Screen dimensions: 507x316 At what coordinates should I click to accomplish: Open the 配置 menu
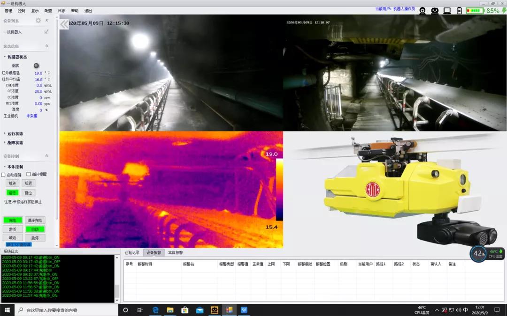pyautogui.click(x=48, y=10)
